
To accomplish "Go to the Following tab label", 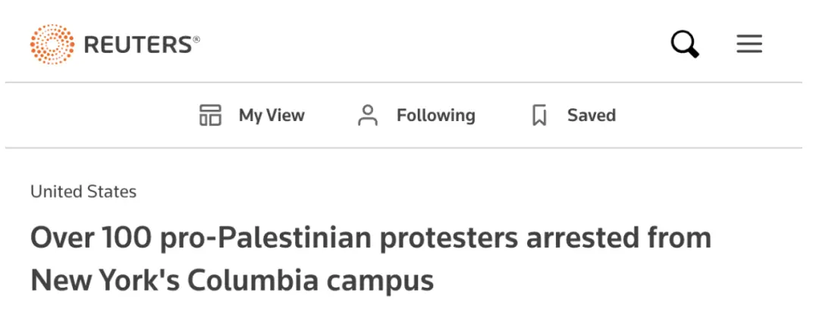I will click(x=435, y=116).
